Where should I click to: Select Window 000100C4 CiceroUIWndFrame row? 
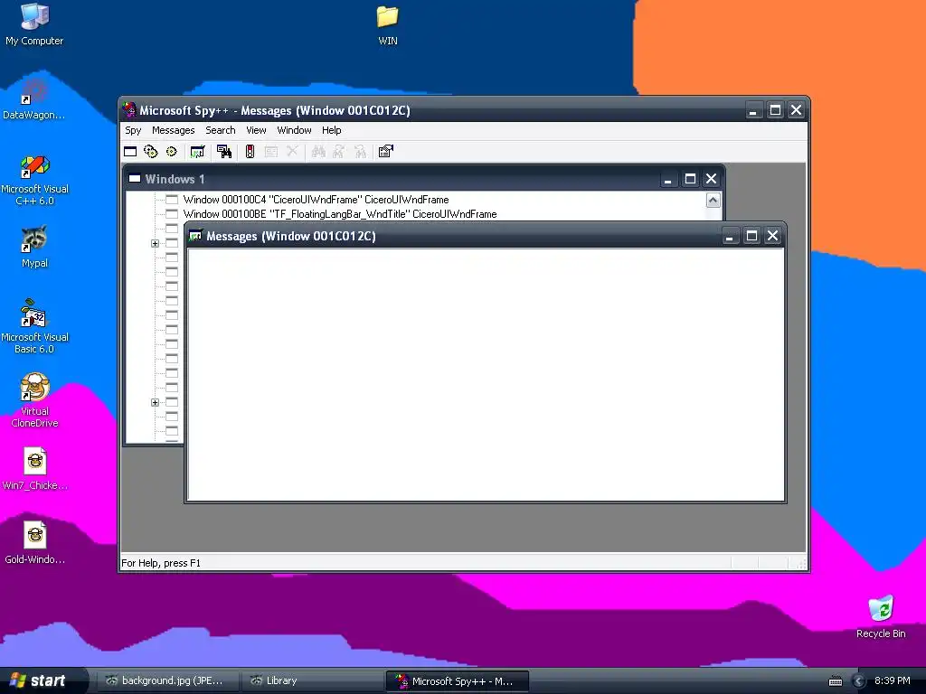[x=316, y=200]
